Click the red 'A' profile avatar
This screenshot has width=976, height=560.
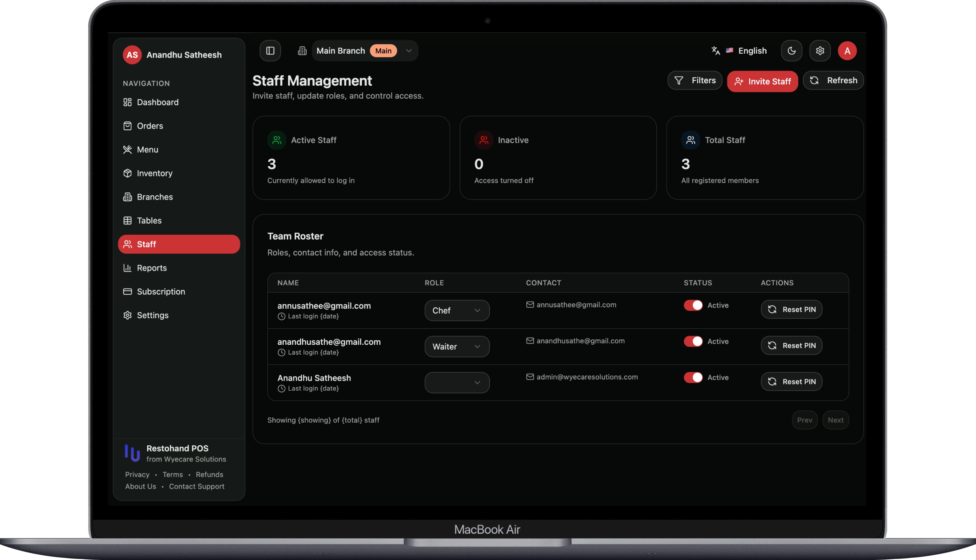pos(847,51)
